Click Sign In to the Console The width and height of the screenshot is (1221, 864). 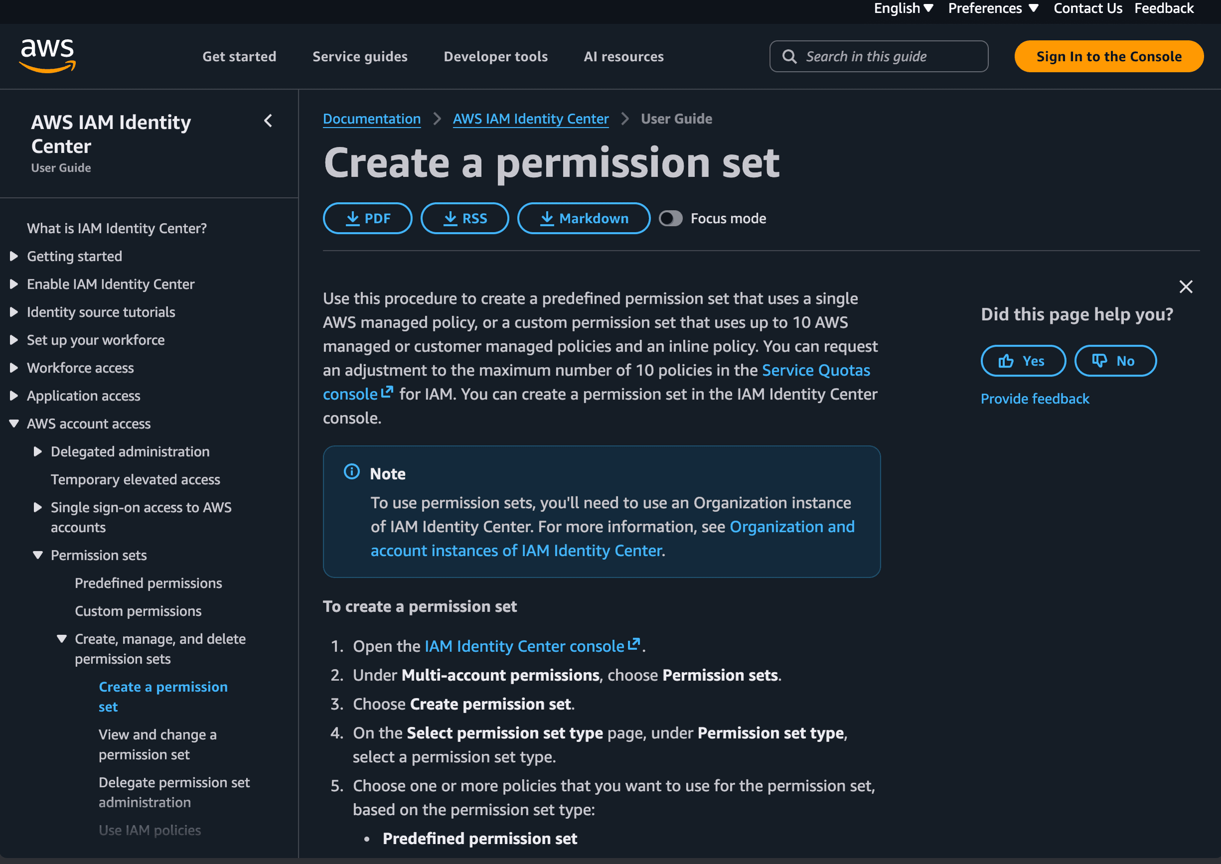click(1108, 56)
